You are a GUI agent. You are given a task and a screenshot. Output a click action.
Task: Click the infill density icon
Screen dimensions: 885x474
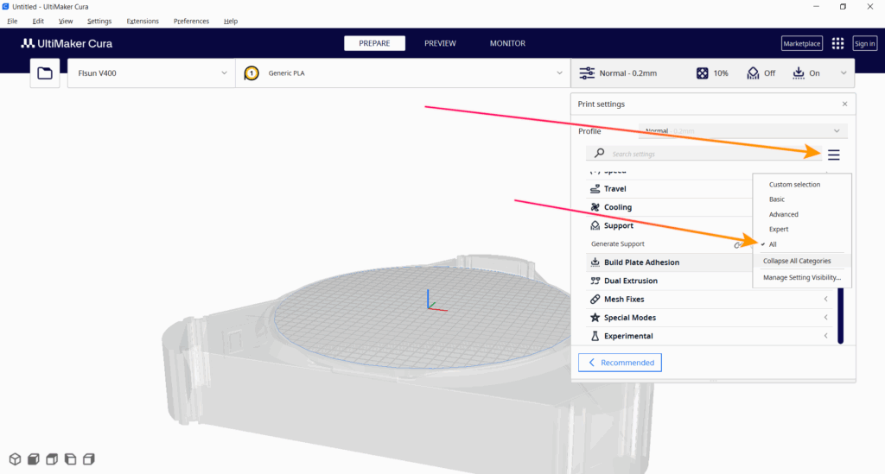click(x=702, y=73)
